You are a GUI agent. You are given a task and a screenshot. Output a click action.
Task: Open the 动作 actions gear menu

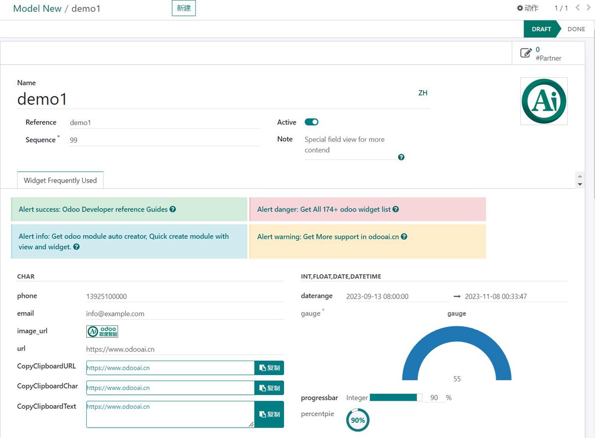tap(527, 7)
